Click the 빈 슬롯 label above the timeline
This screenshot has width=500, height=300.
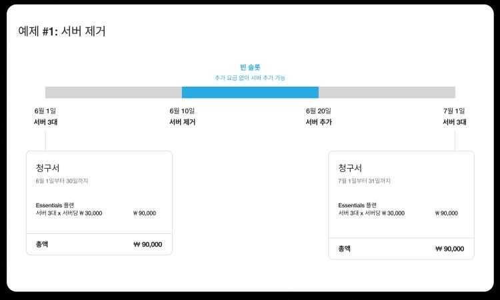click(250, 67)
